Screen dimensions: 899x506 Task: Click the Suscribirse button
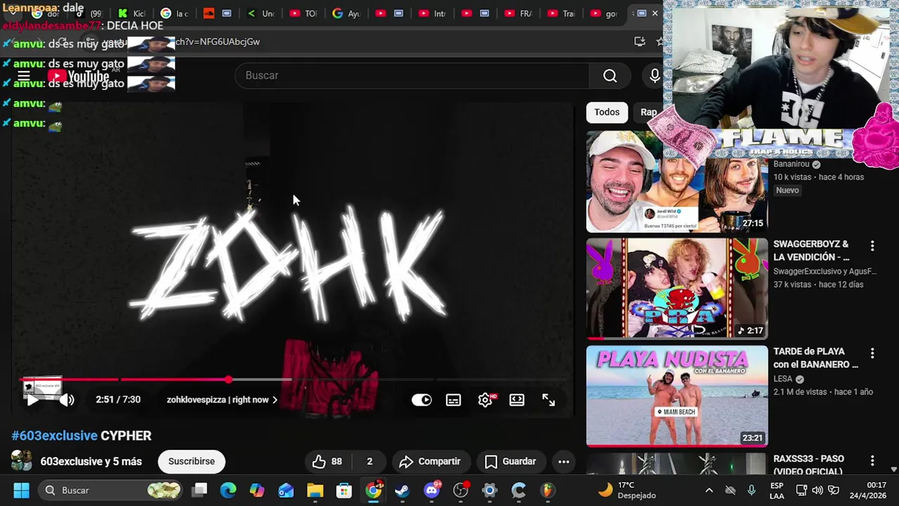[192, 461]
